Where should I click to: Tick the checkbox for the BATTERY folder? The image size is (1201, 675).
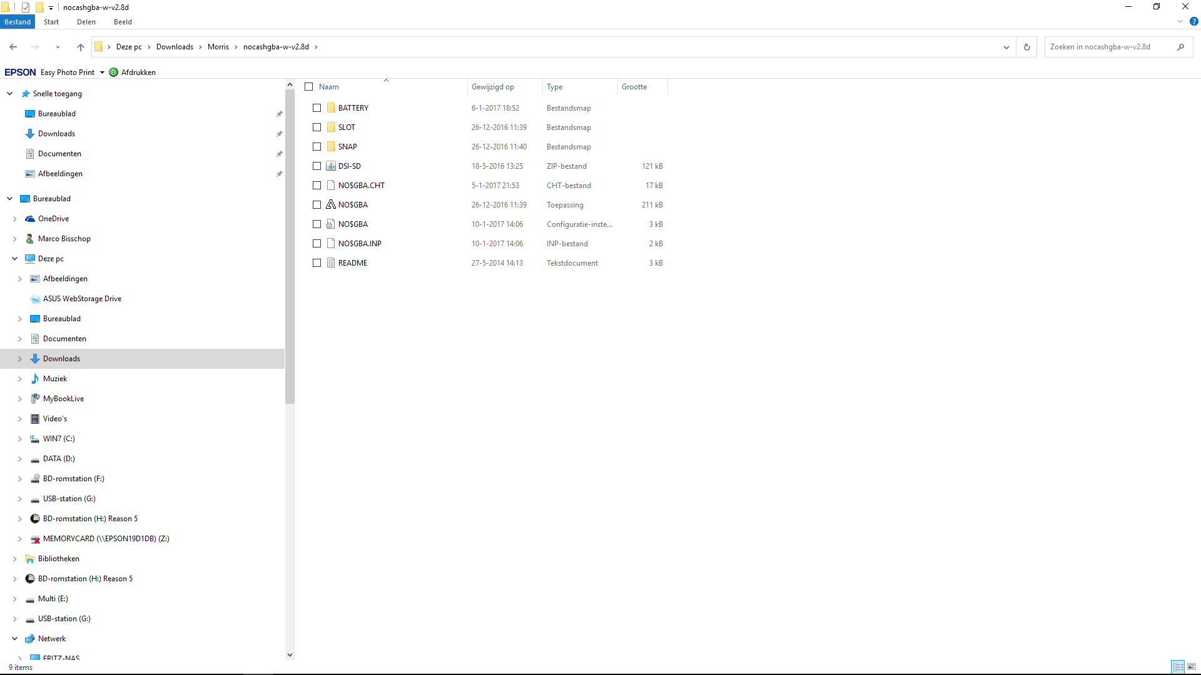click(x=317, y=108)
